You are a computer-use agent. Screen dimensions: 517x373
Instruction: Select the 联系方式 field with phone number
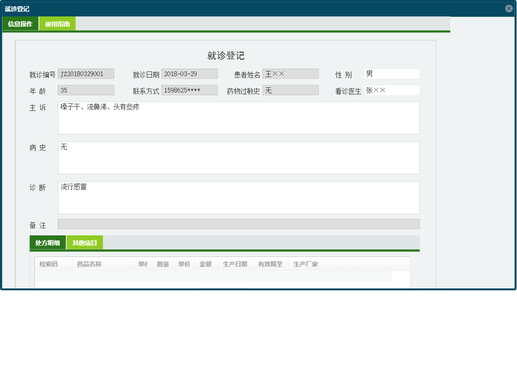[x=190, y=90]
